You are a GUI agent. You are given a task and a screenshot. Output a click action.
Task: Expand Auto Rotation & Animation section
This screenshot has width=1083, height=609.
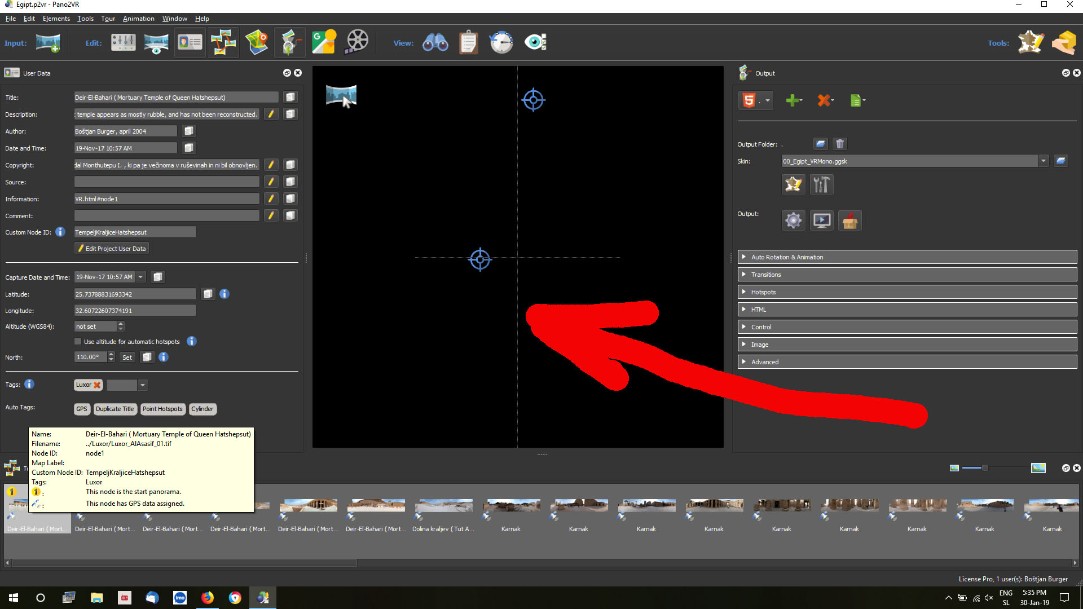907,257
